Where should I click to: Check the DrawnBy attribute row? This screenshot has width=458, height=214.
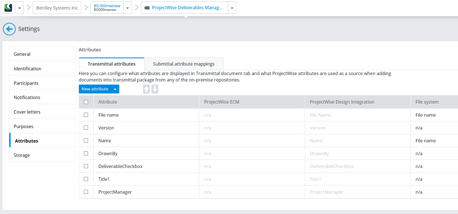[86, 153]
